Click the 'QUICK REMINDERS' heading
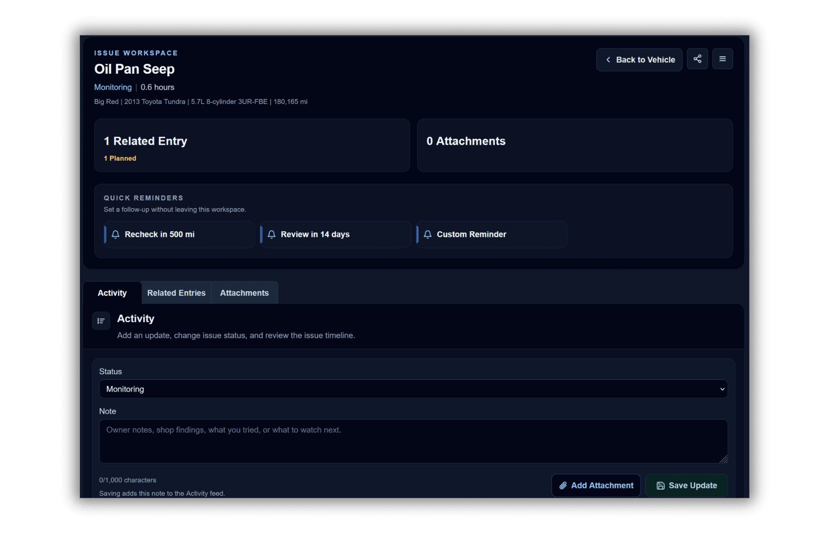 click(x=143, y=198)
